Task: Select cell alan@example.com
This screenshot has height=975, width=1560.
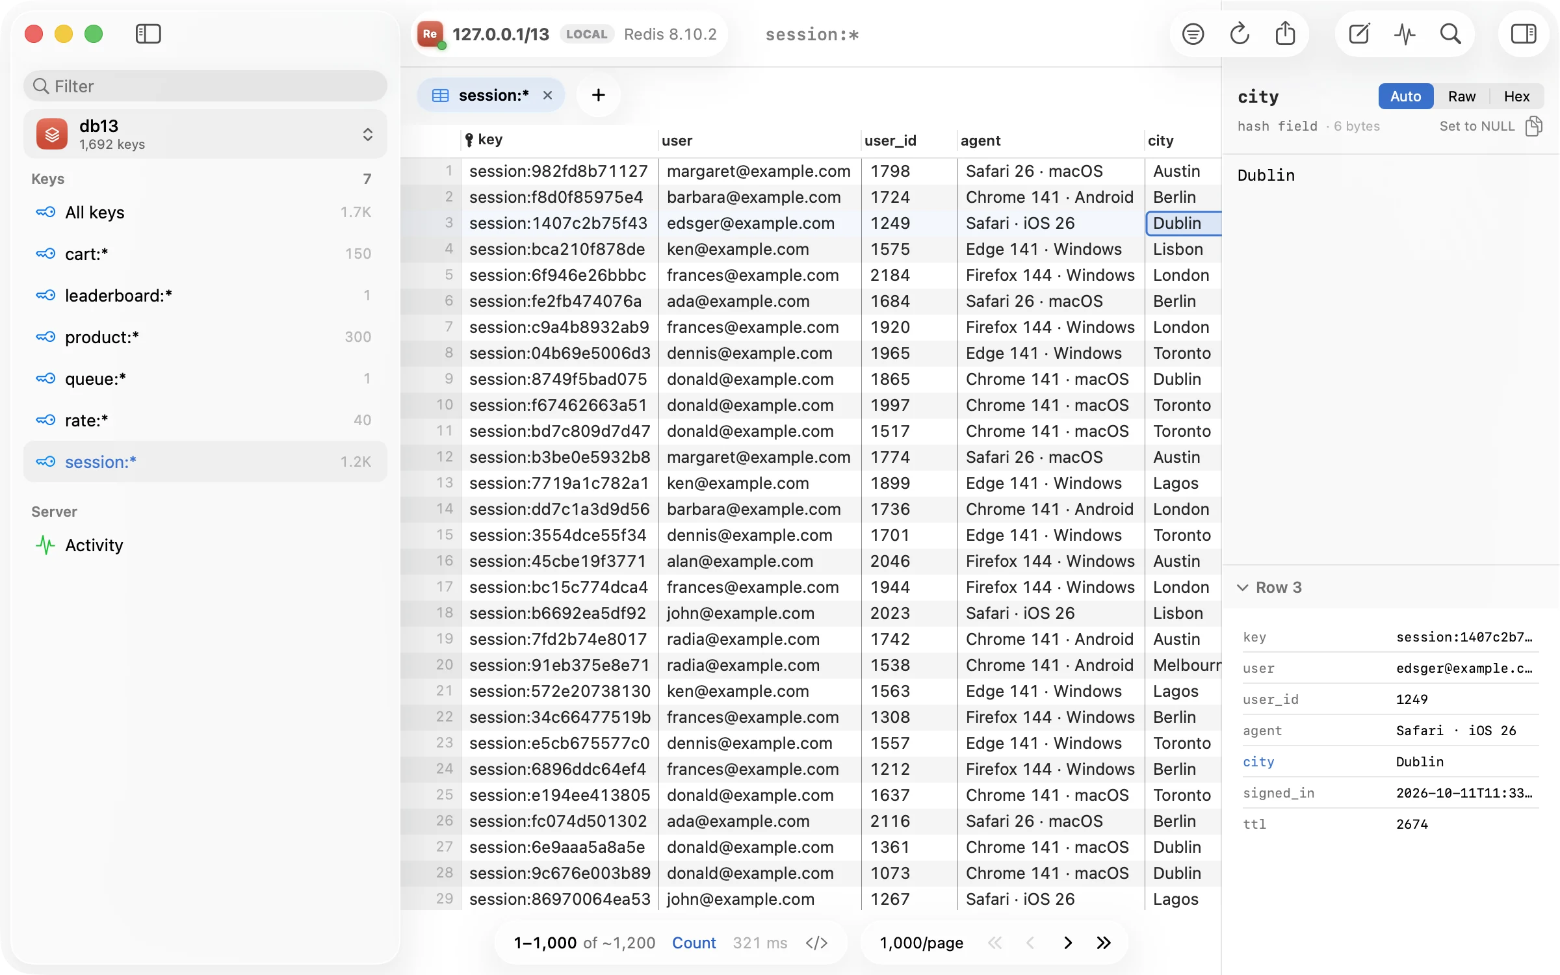Action: [760, 561]
